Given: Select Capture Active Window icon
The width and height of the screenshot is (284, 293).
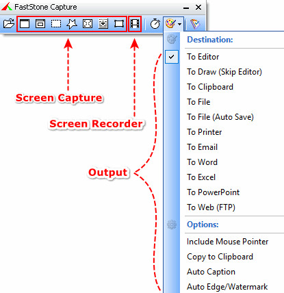Looking at the screenshot, I should [25, 23].
